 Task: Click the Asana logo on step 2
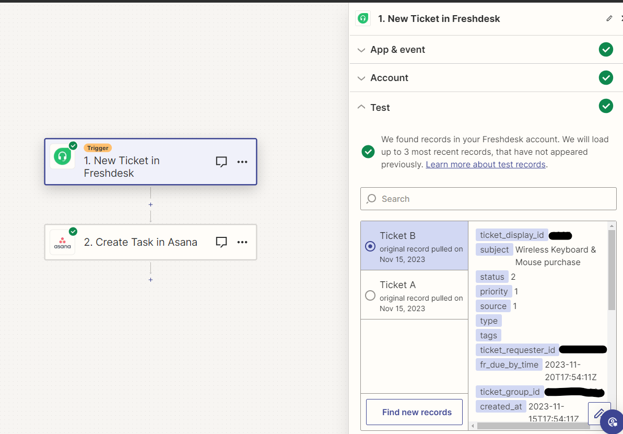click(62, 242)
